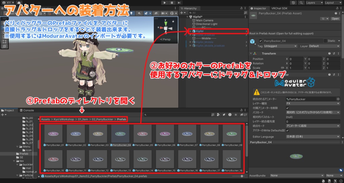This screenshot has height=183, width=344.
Task: Open the undo history icon
Action: coord(293,3)
